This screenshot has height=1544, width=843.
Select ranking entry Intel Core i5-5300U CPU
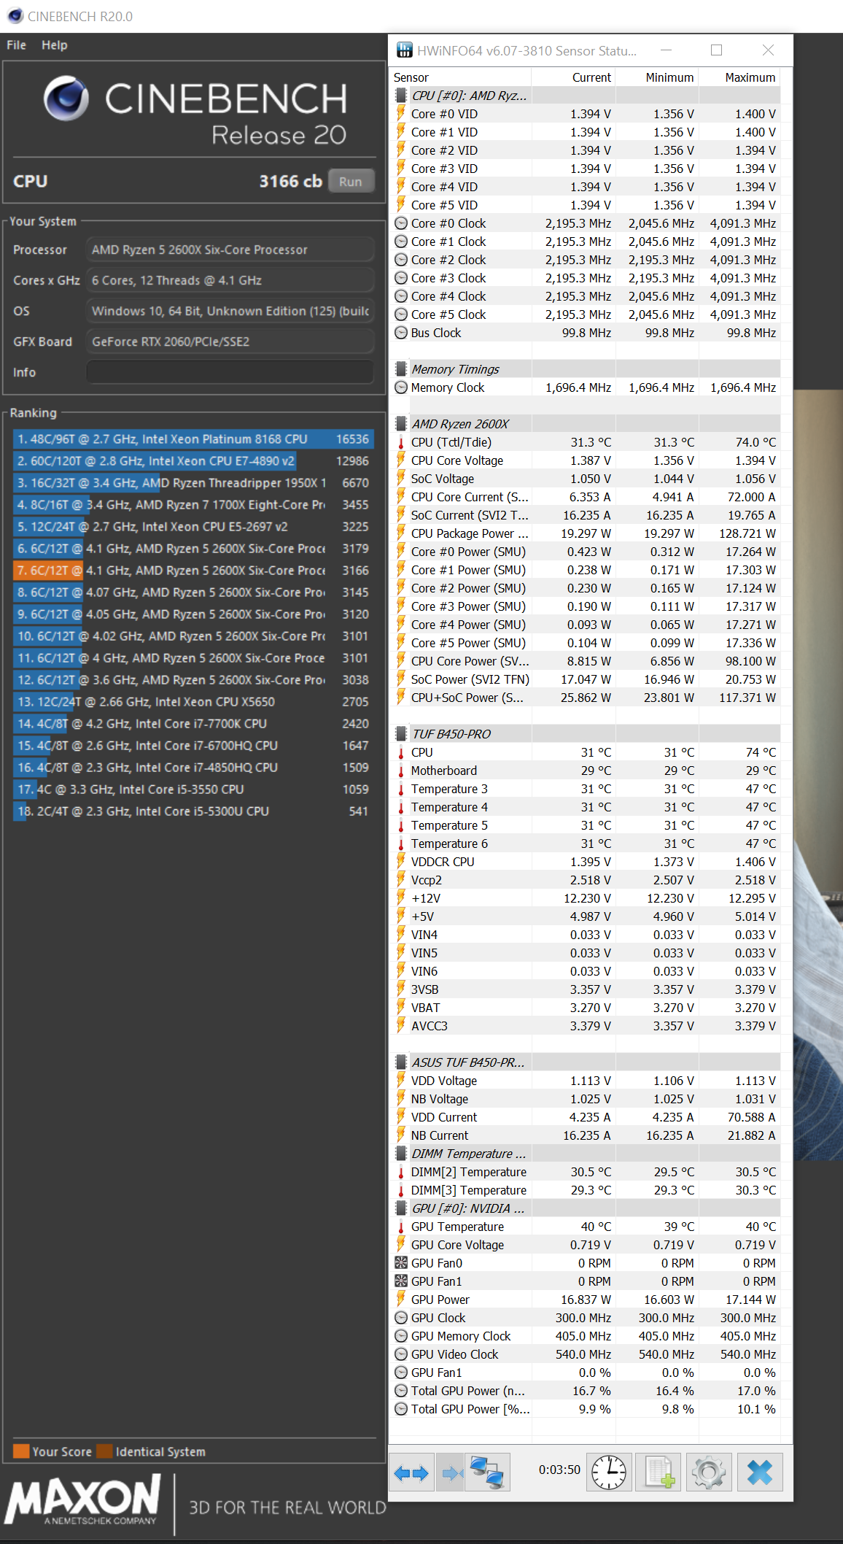(193, 811)
